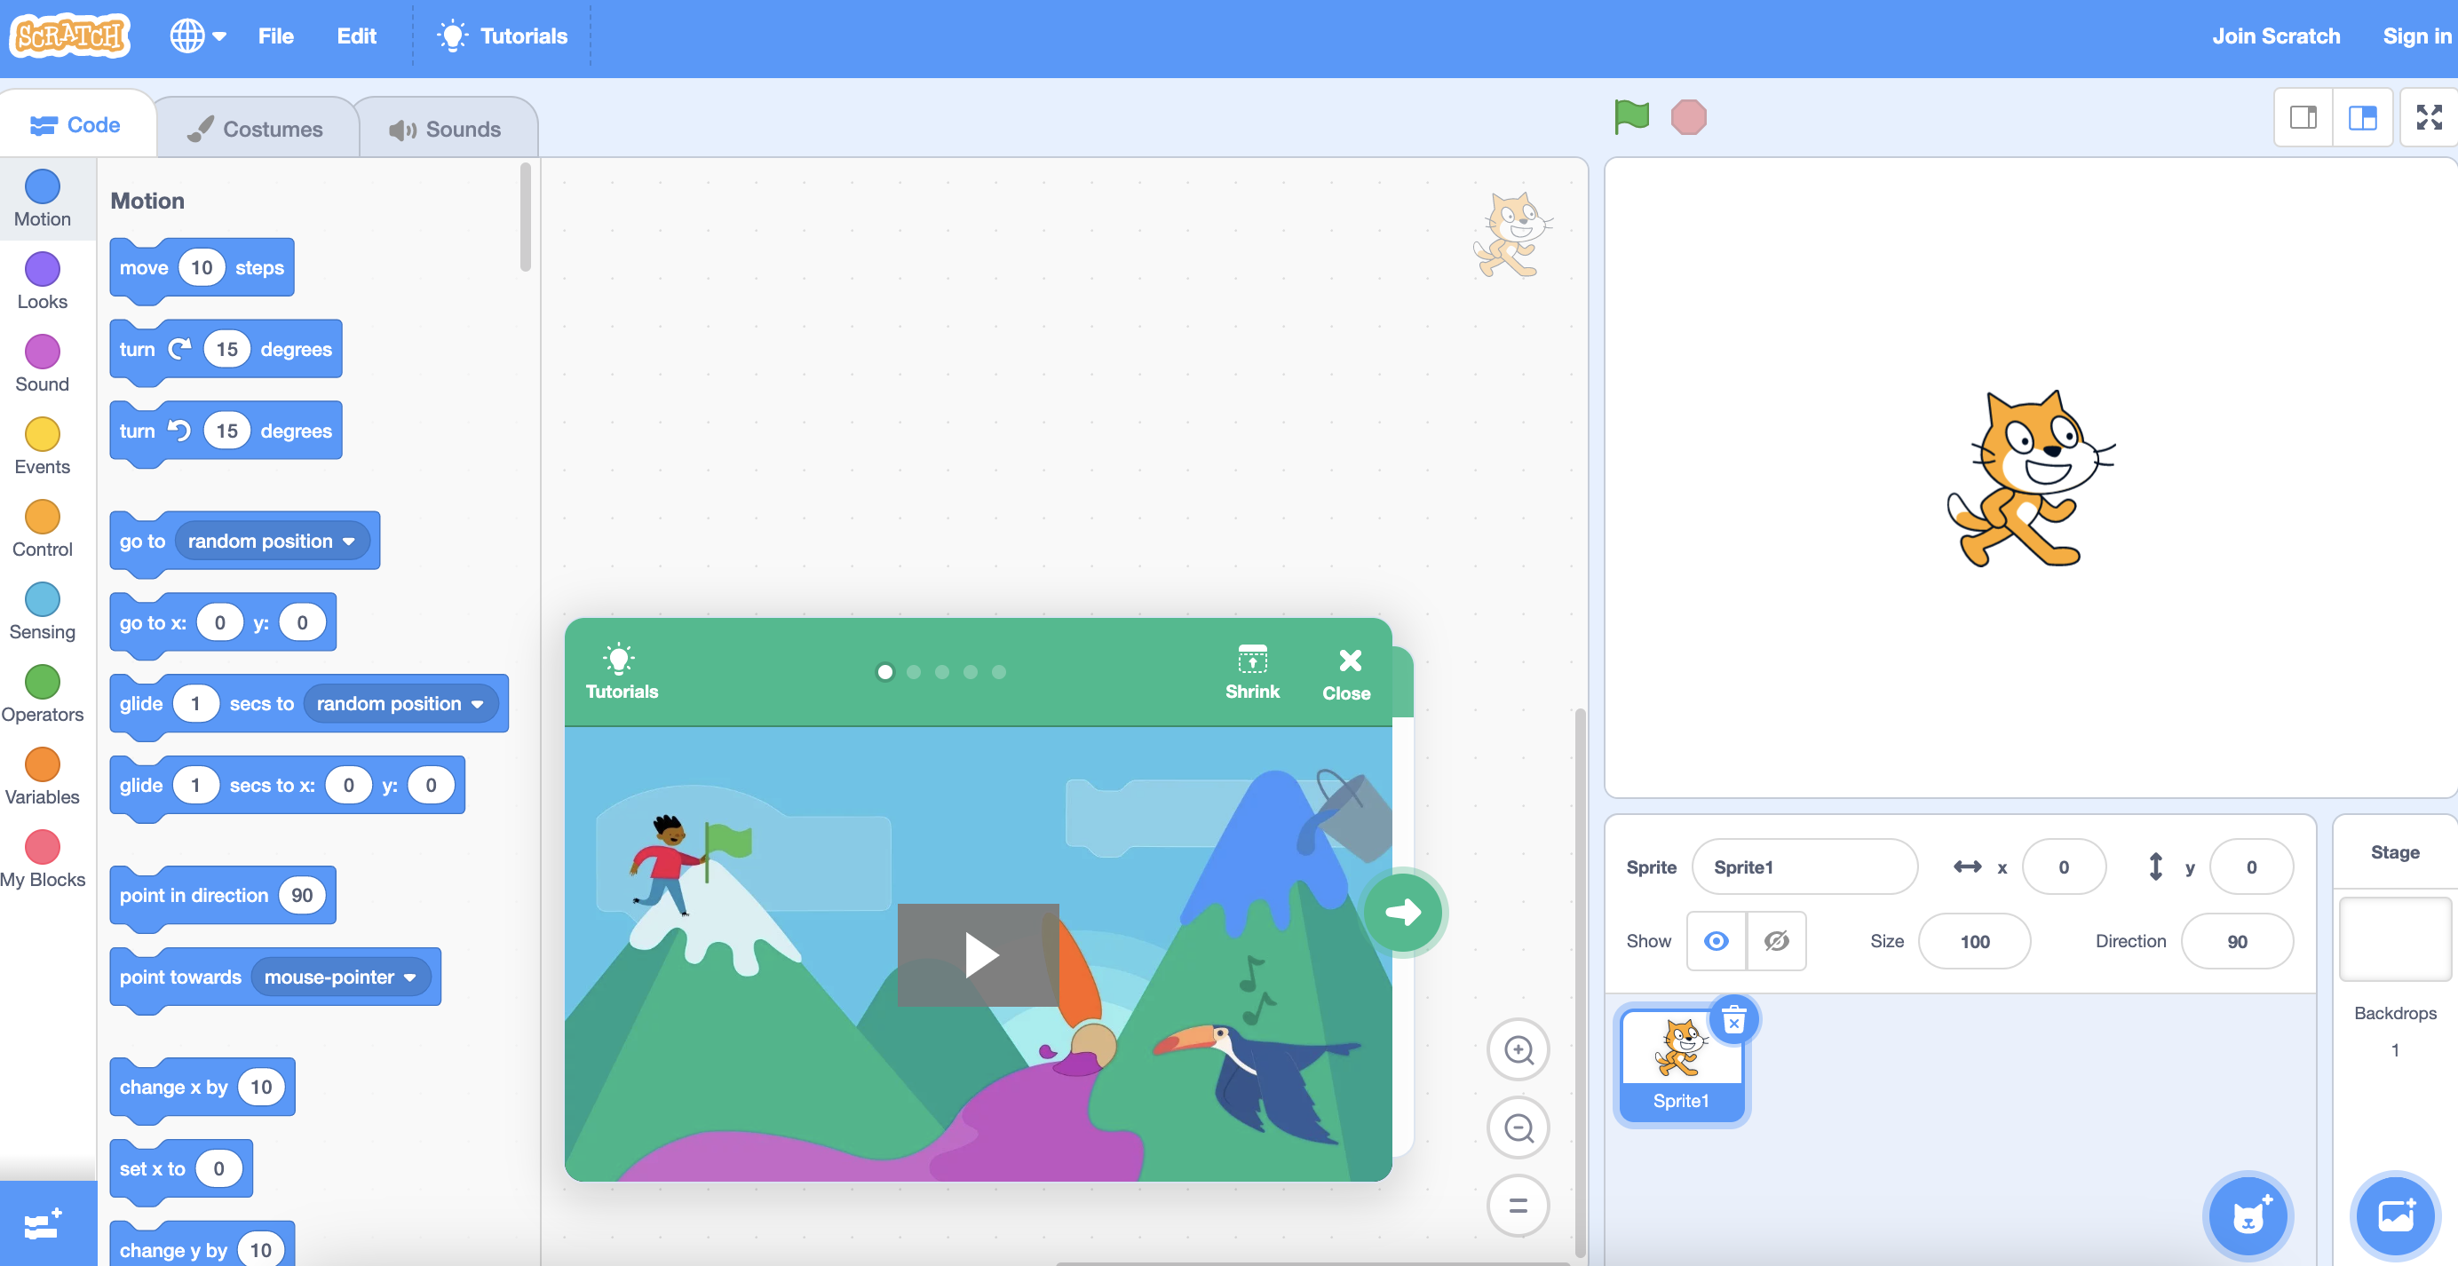
Task: Enter full screen stage mode
Action: (2429, 117)
